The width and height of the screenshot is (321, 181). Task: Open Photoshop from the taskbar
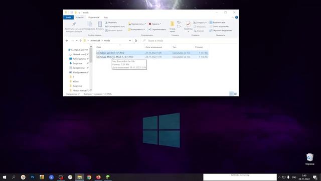click(x=32, y=177)
